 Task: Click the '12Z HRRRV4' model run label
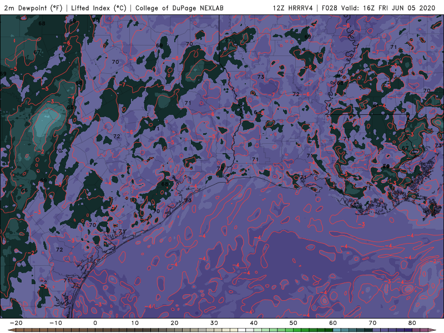pyautogui.click(x=293, y=8)
